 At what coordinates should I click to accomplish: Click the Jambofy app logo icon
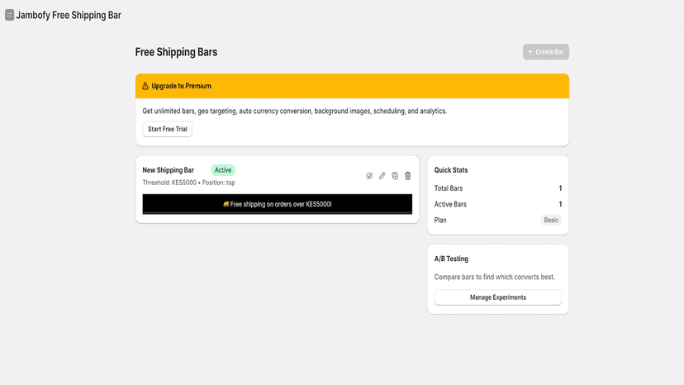(x=9, y=15)
